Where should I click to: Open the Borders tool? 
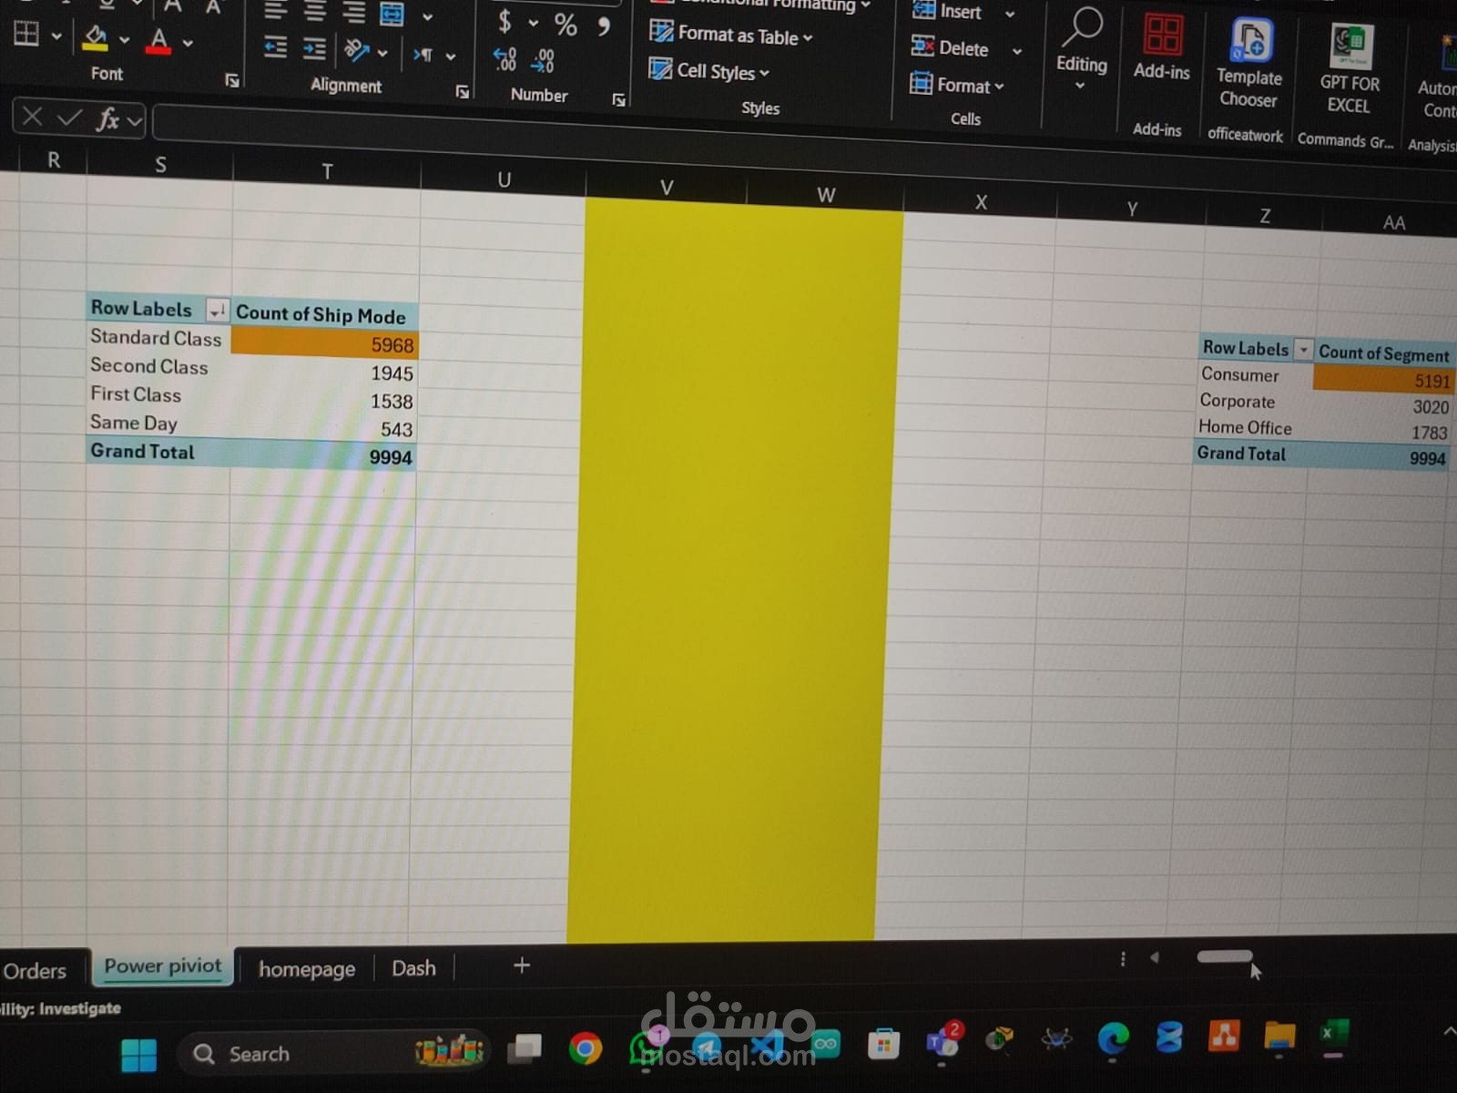26,35
